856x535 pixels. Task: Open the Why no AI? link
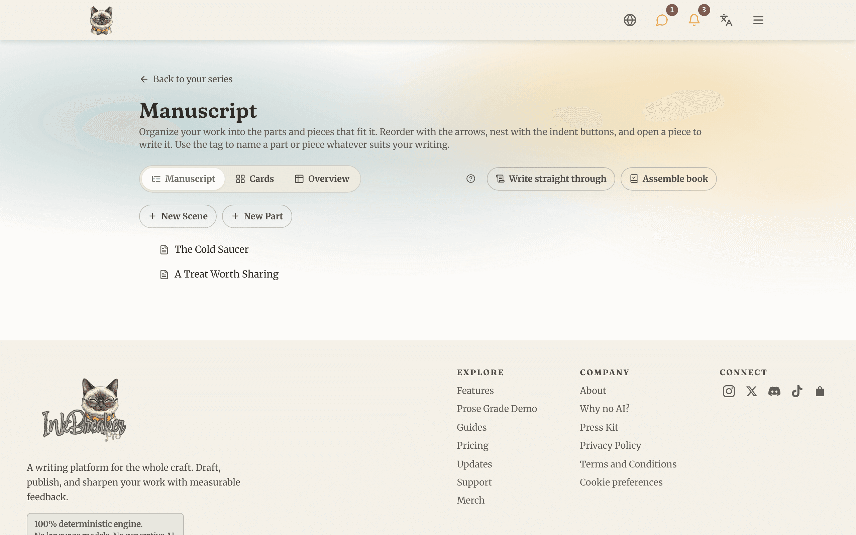click(605, 409)
